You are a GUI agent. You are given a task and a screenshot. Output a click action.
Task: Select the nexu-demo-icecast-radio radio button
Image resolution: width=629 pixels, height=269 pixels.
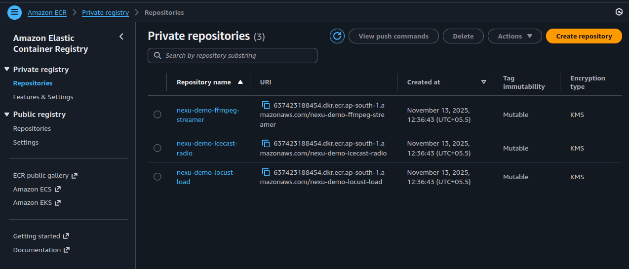coord(157,148)
